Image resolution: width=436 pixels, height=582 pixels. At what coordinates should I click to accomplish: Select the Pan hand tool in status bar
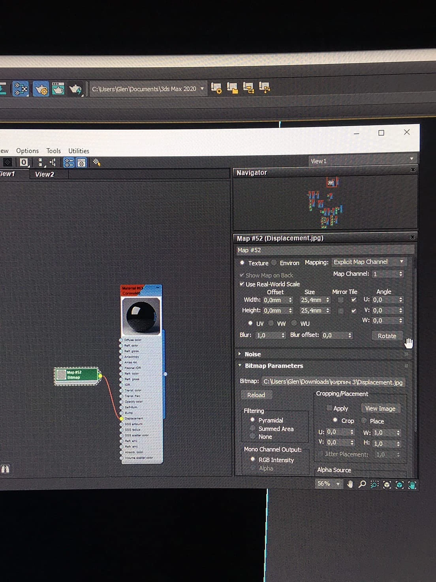[x=350, y=484]
